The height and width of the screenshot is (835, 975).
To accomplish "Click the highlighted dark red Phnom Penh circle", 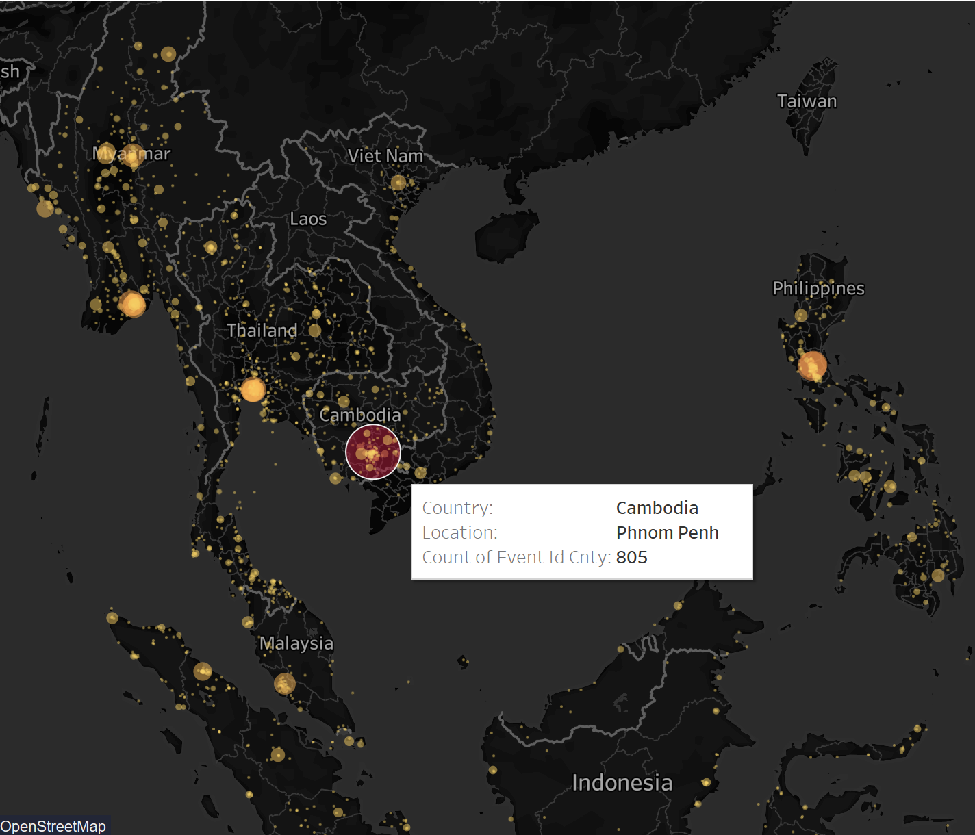I will coord(373,452).
